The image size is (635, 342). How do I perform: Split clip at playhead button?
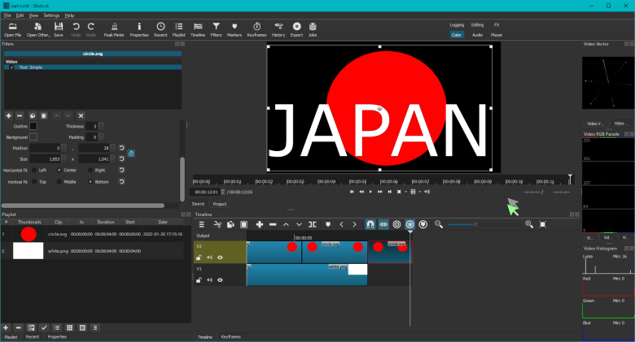(x=312, y=224)
